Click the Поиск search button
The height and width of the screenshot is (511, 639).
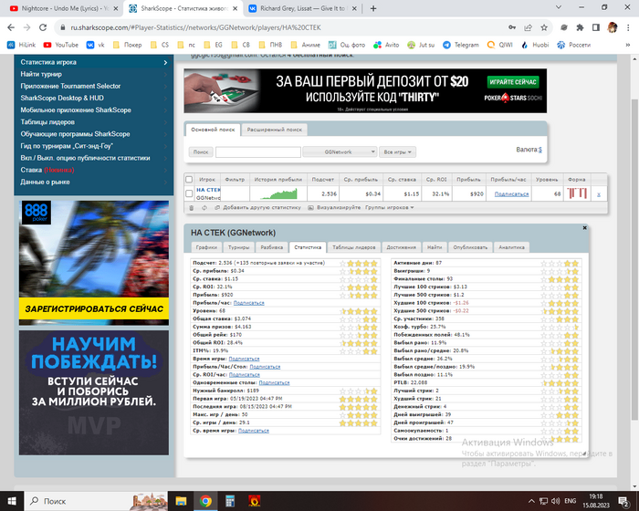(x=201, y=152)
